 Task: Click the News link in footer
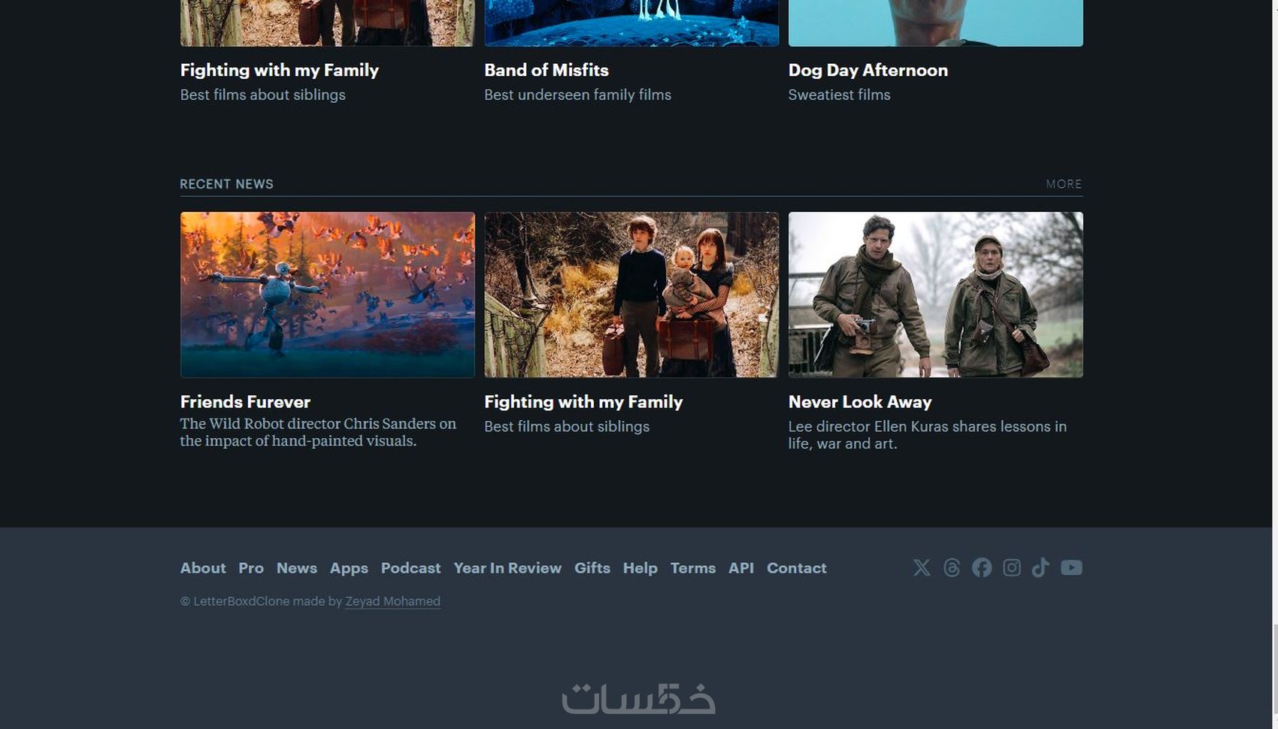coord(297,568)
